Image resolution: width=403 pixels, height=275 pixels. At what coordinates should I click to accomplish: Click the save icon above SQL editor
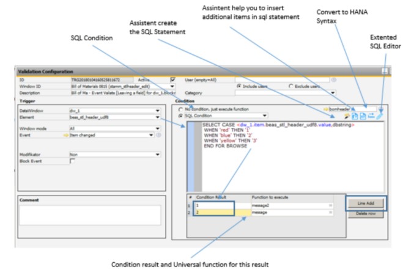(363, 115)
